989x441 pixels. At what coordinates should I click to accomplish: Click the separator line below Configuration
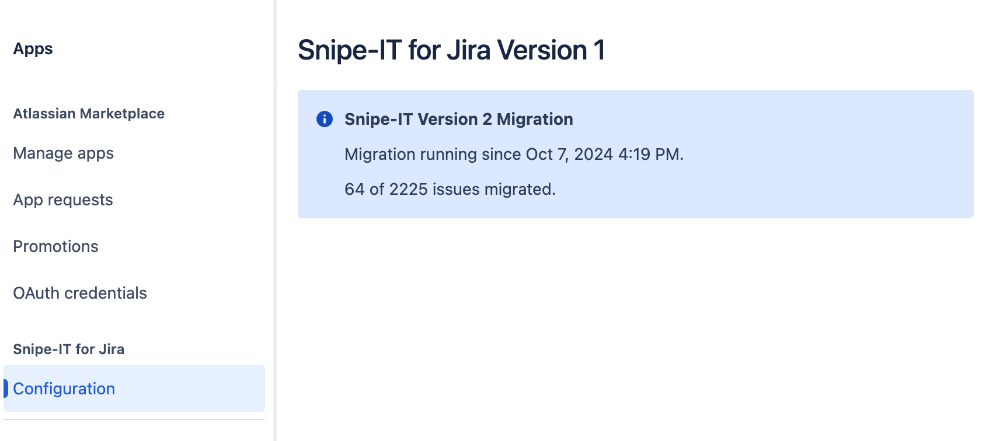click(x=134, y=419)
